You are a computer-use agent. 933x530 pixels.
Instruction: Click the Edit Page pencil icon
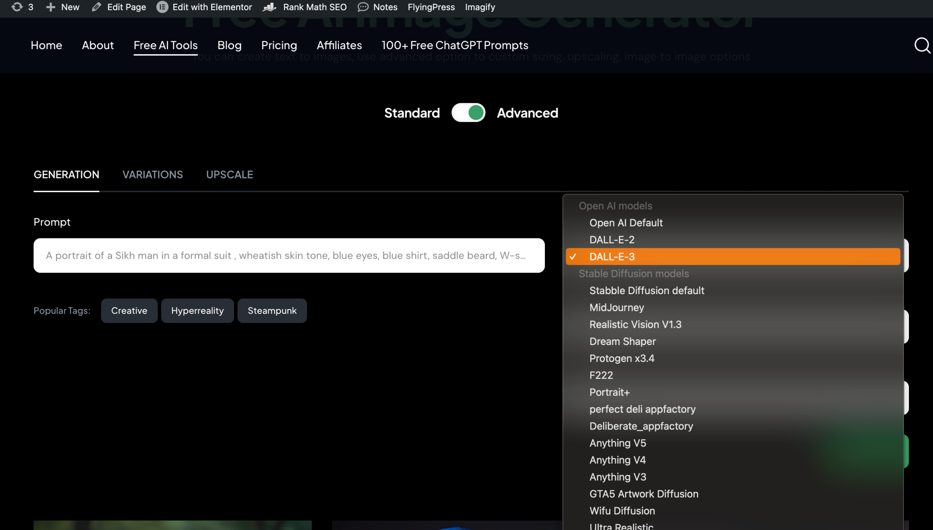point(96,7)
